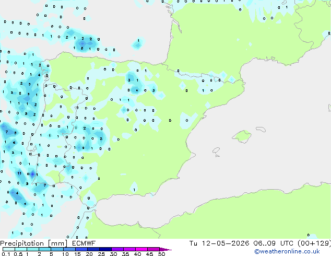Viewport: 331px width, 256px height.
Task: Select the 25–30 mm navy legend swatch
Action: click(x=105, y=249)
